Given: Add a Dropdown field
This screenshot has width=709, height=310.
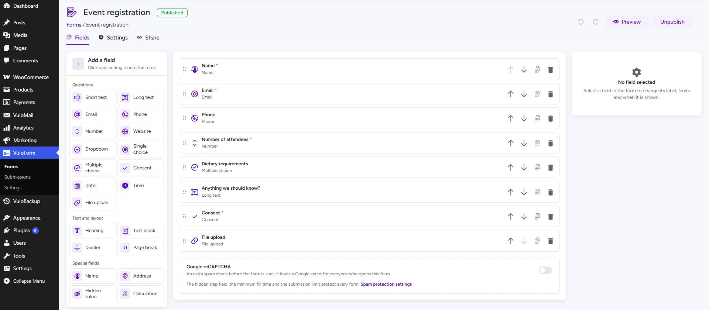Looking at the screenshot, I should click(93, 149).
